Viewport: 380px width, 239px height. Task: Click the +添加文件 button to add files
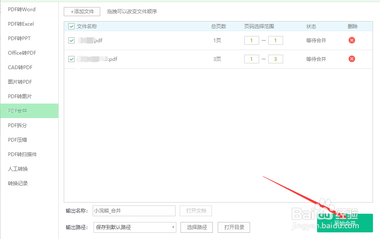pyautogui.click(x=82, y=12)
